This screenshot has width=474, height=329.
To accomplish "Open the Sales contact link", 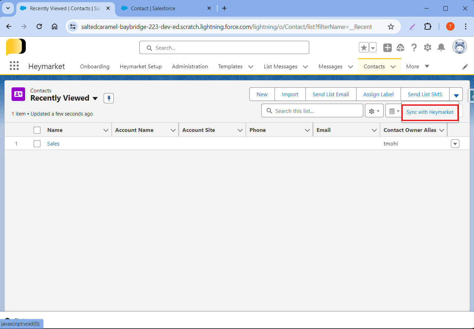I will click(x=53, y=144).
